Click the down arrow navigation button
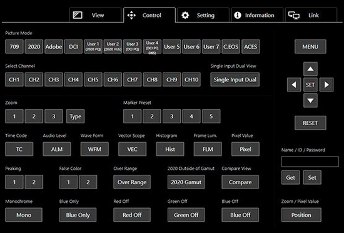The width and height of the screenshot is (344, 233). pyautogui.click(x=310, y=100)
